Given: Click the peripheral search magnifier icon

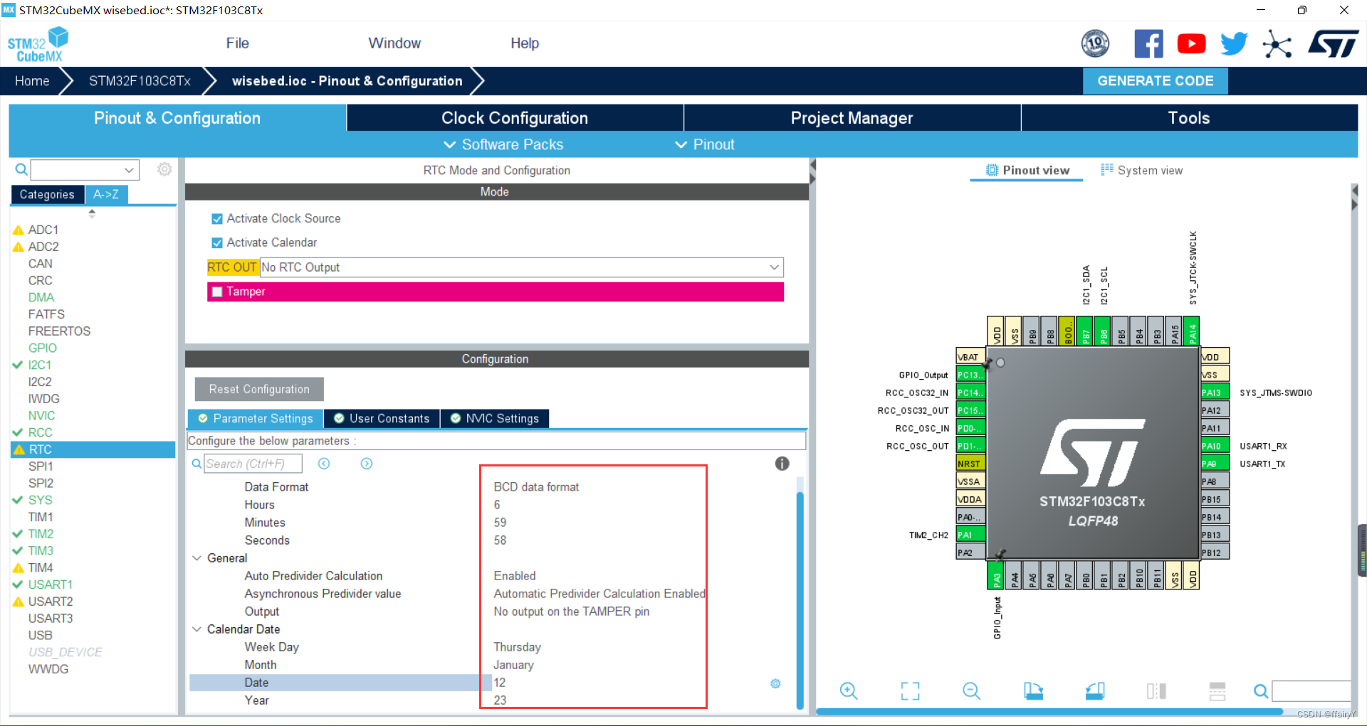Looking at the screenshot, I should click(x=21, y=169).
